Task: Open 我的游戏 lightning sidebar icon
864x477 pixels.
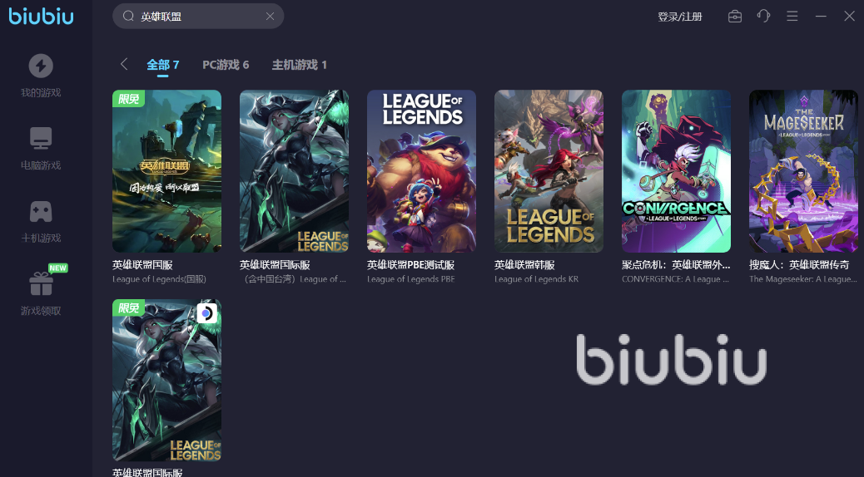Action: (x=41, y=66)
